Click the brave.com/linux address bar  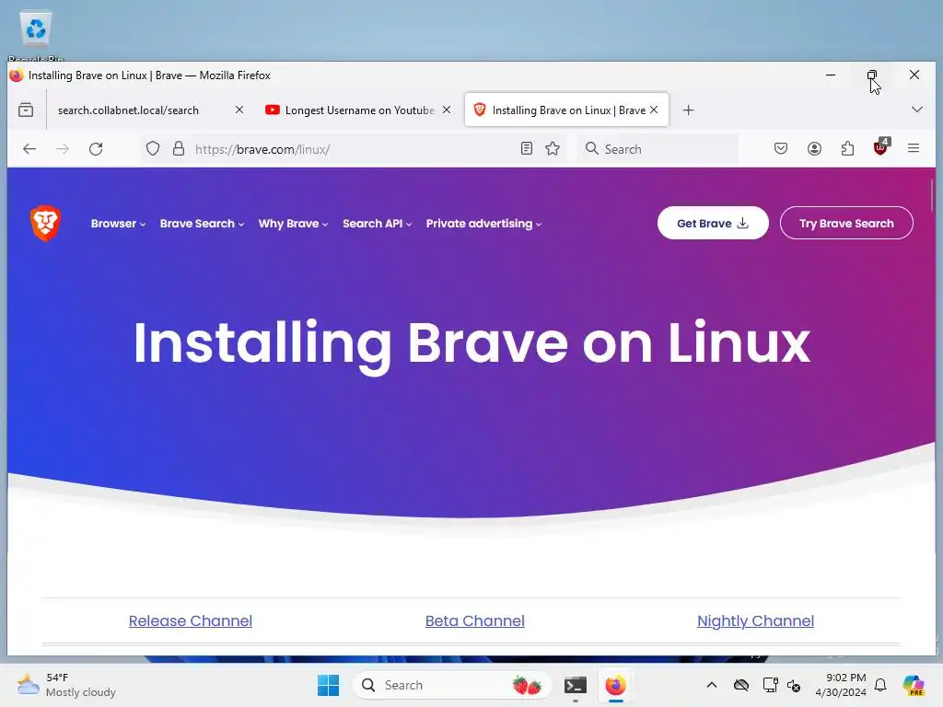pyautogui.click(x=355, y=149)
